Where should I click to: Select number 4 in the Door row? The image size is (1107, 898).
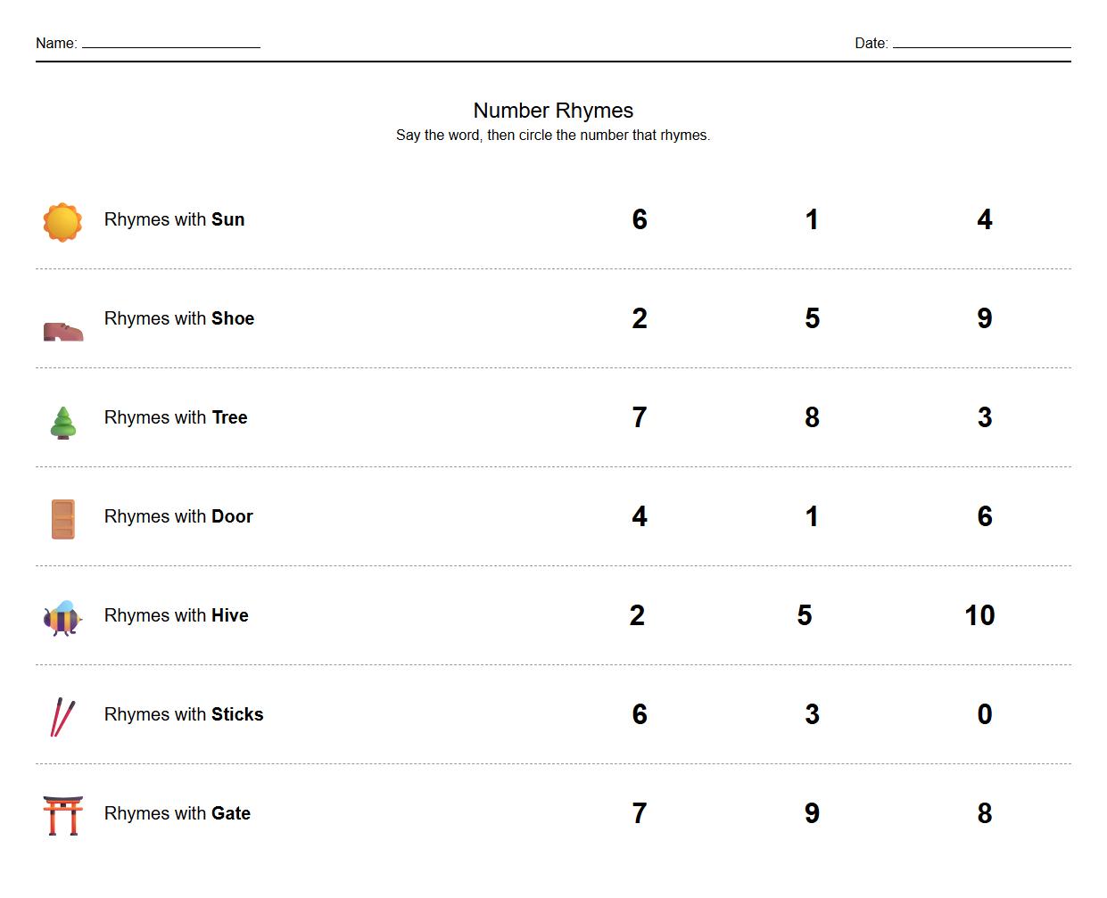(x=640, y=516)
